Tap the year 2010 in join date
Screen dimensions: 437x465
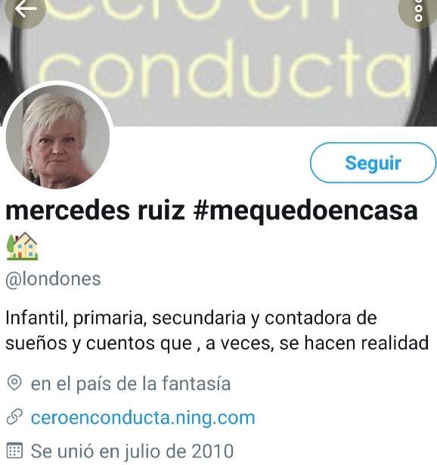click(212, 451)
